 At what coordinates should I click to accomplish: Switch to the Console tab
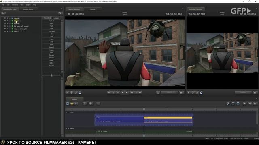(93, 10)
